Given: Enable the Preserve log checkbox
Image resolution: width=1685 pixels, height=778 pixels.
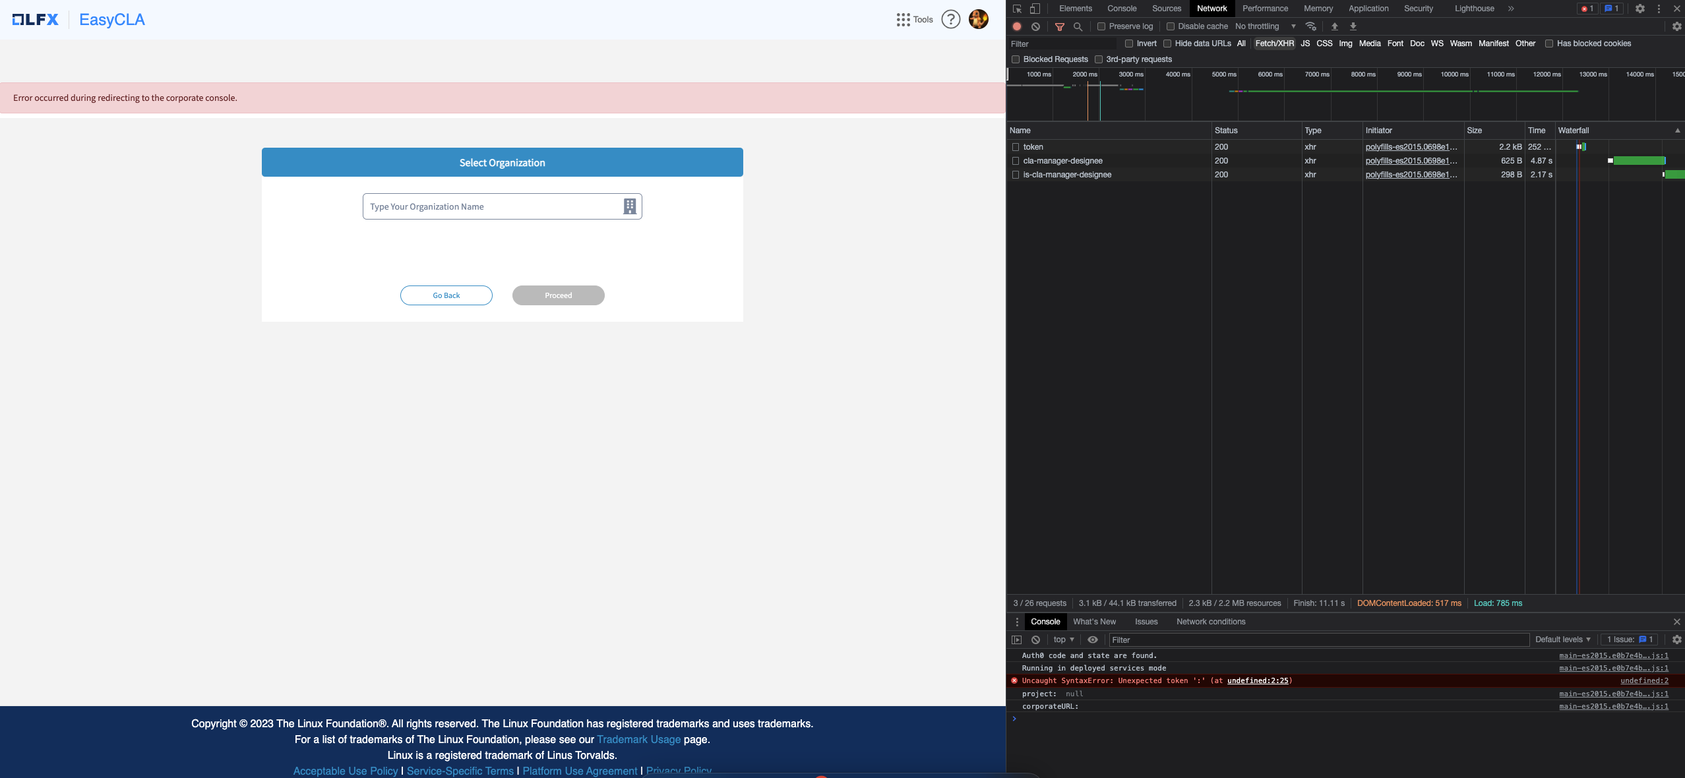Looking at the screenshot, I should click(1101, 26).
